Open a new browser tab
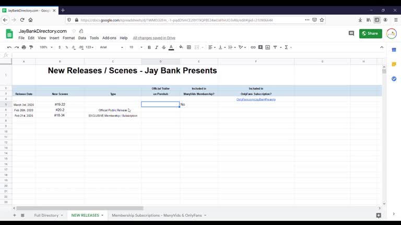Viewport: 401px width, 225px height. [63, 10]
